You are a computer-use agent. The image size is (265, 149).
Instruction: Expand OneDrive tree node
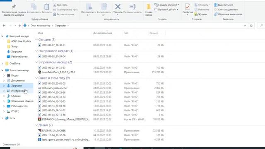pos(2,63)
